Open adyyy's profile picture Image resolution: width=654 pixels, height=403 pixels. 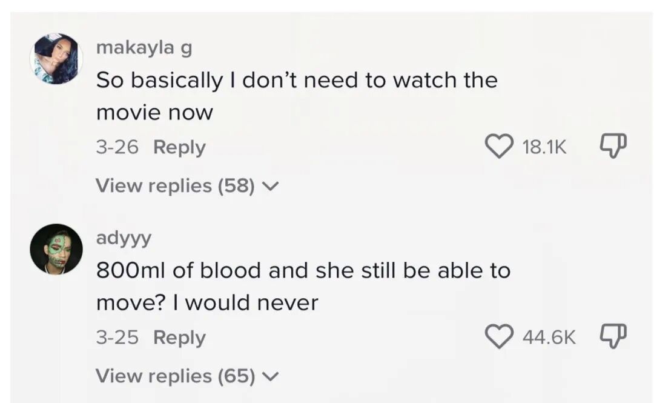tap(56, 249)
